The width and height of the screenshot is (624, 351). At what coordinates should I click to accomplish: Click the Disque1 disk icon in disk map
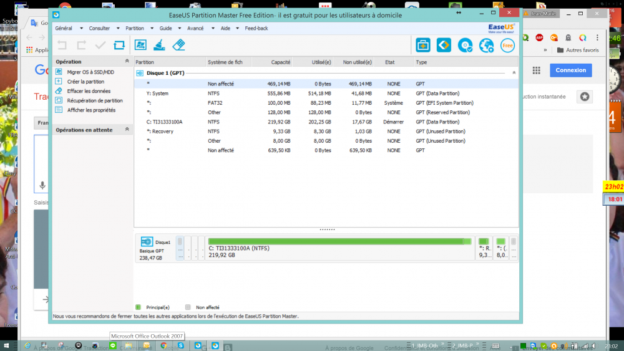click(147, 242)
